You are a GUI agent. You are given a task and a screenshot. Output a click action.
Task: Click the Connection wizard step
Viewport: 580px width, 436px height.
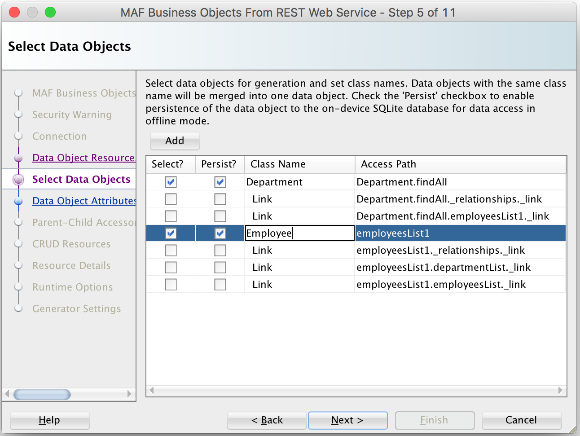[x=59, y=136]
